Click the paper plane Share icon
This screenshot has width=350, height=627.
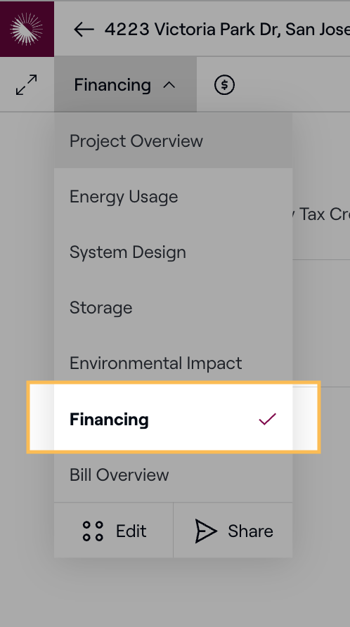206,531
